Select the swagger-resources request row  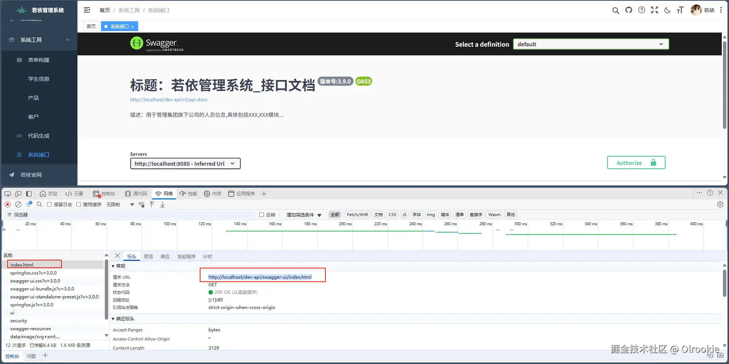click(53, 329)
